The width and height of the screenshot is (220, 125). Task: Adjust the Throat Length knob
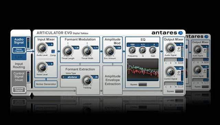tap(68, 51)
